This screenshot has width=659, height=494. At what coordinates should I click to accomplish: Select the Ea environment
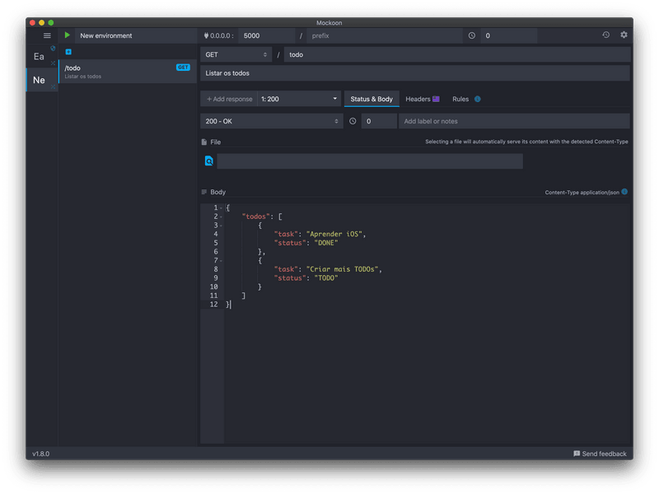coord(39,56)
